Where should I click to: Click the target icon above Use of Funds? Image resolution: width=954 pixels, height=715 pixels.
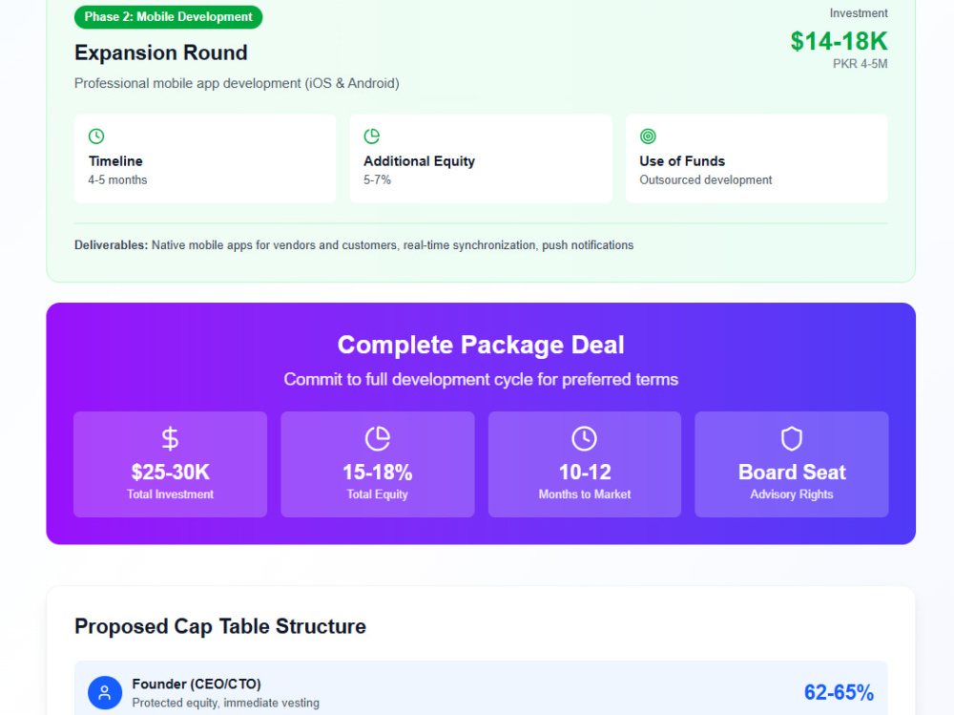click(648, 136)
